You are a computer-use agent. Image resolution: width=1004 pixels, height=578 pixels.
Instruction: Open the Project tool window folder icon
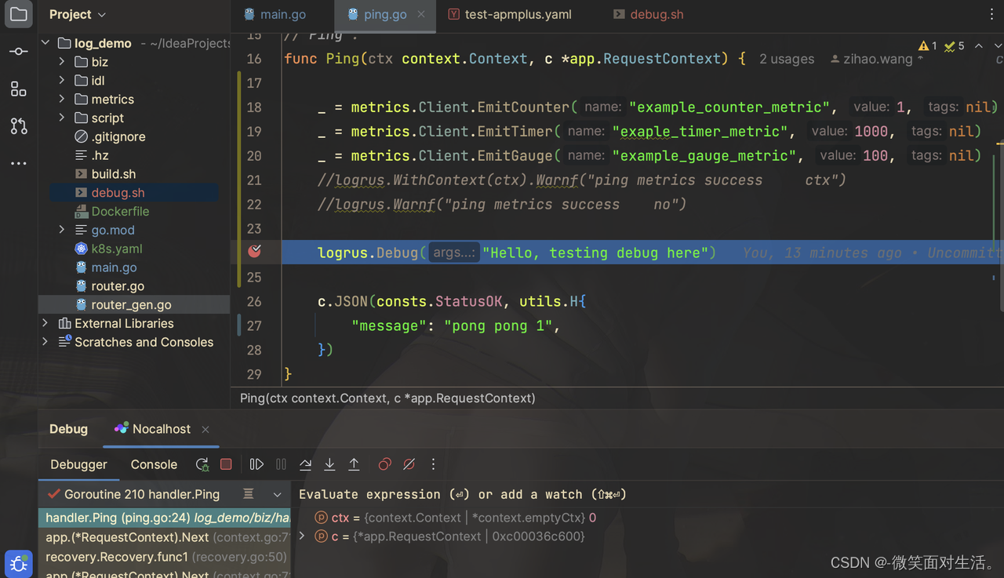point(19,14)
